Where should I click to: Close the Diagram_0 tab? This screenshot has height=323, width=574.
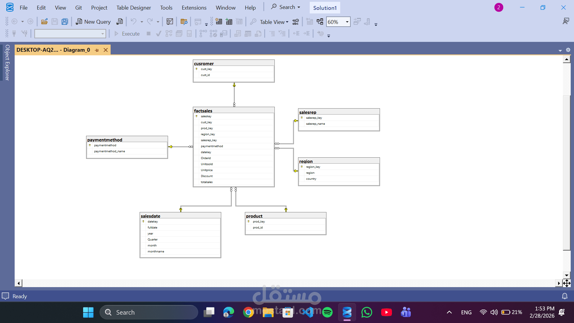106,50
